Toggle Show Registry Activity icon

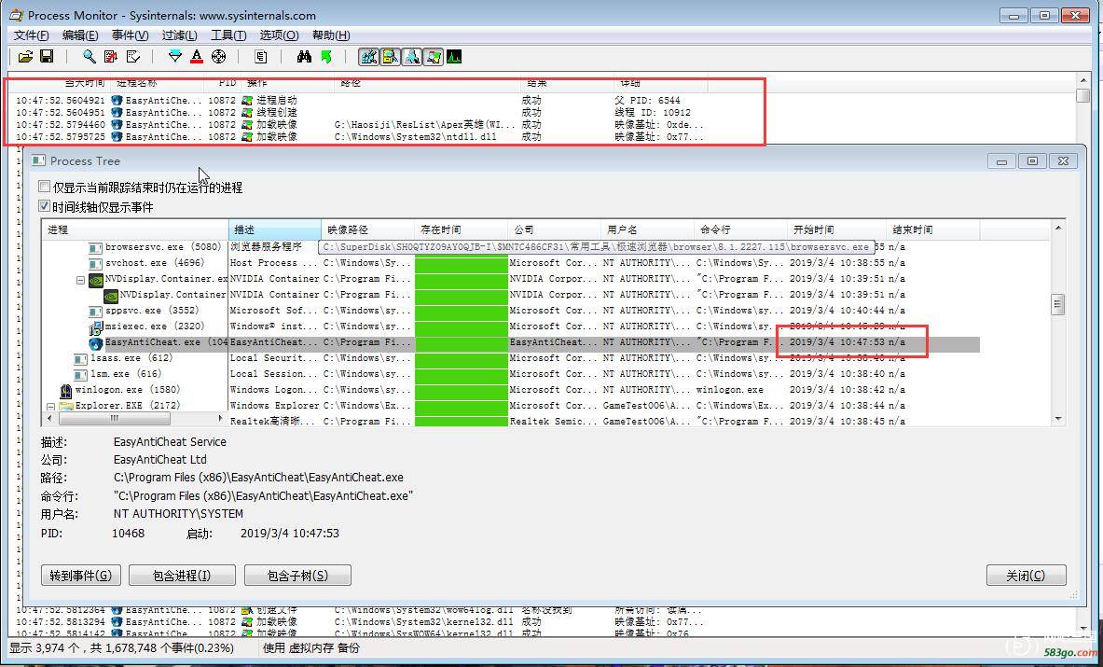click(368, 57)
